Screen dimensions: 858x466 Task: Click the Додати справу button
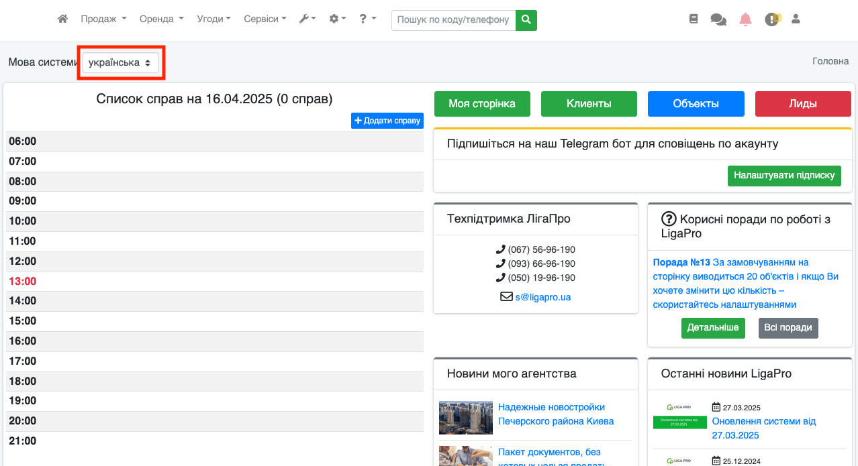point(387,121)
